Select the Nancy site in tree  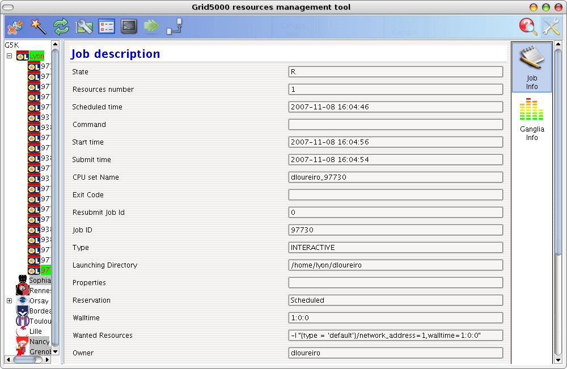click(x=39, y=341)
